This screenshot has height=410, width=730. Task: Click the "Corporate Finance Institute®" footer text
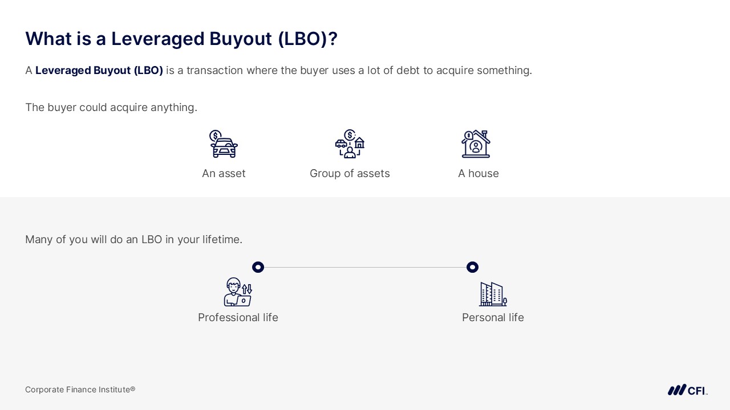point(80,389)
